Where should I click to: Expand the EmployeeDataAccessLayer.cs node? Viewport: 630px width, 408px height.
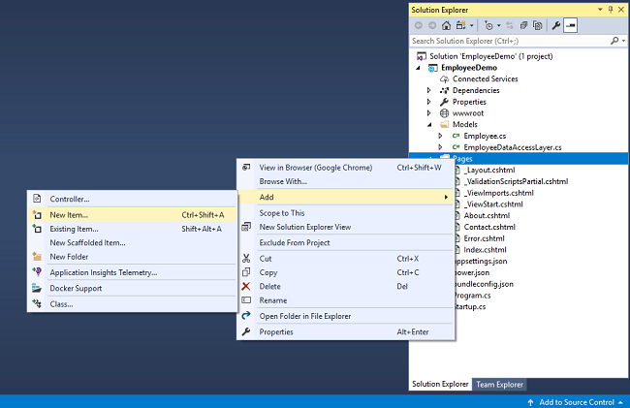coord(440,147)
